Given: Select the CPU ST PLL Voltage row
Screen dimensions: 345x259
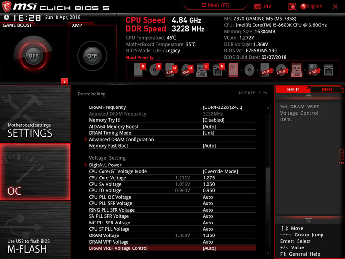Looking at the screenshot, I should coord(172,229).
